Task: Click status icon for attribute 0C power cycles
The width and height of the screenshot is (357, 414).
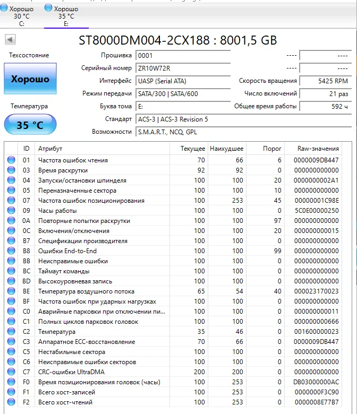Action: tap(11, 230)
